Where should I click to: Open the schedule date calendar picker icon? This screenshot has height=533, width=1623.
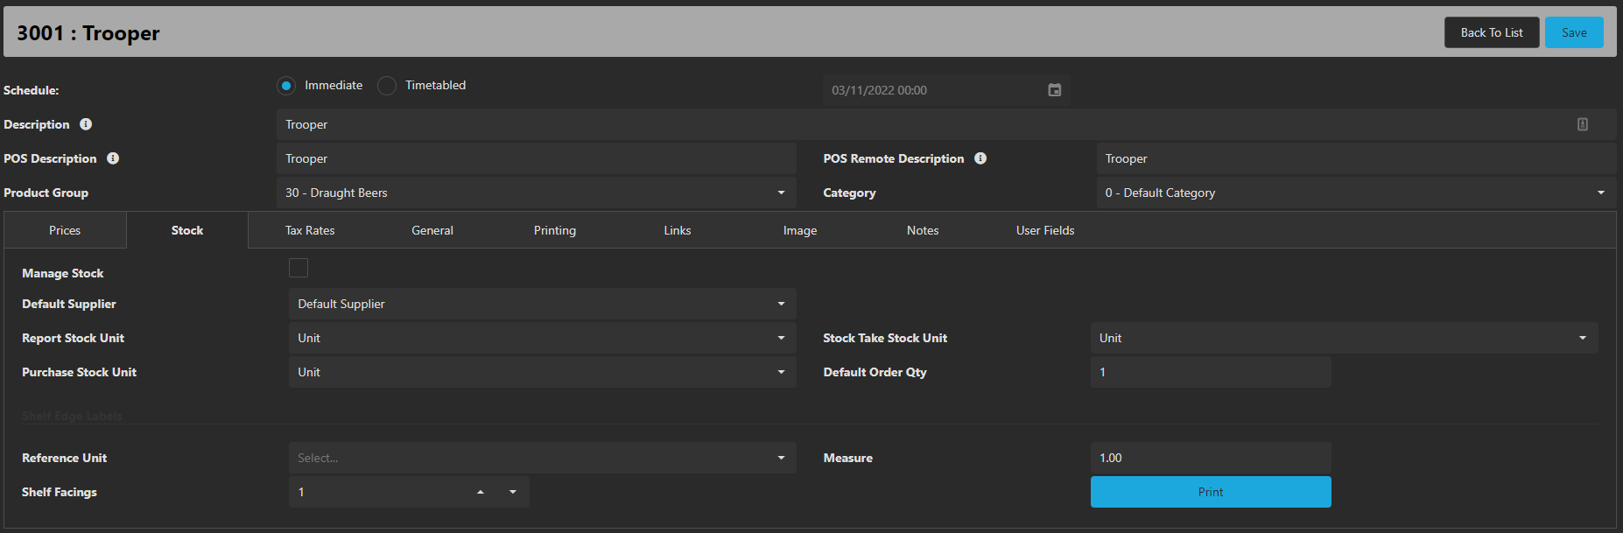1054,90
